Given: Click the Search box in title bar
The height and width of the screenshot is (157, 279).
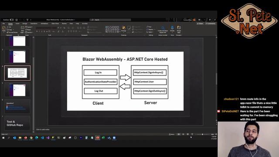Looking at the screenshot, I should point(110,20).
